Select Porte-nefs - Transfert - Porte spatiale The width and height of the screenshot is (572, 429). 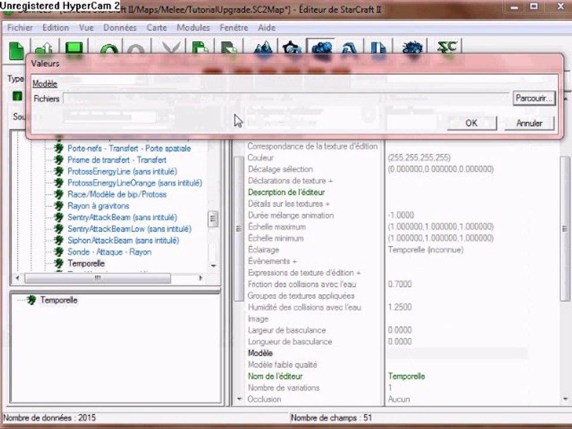[x=129, y=148]
